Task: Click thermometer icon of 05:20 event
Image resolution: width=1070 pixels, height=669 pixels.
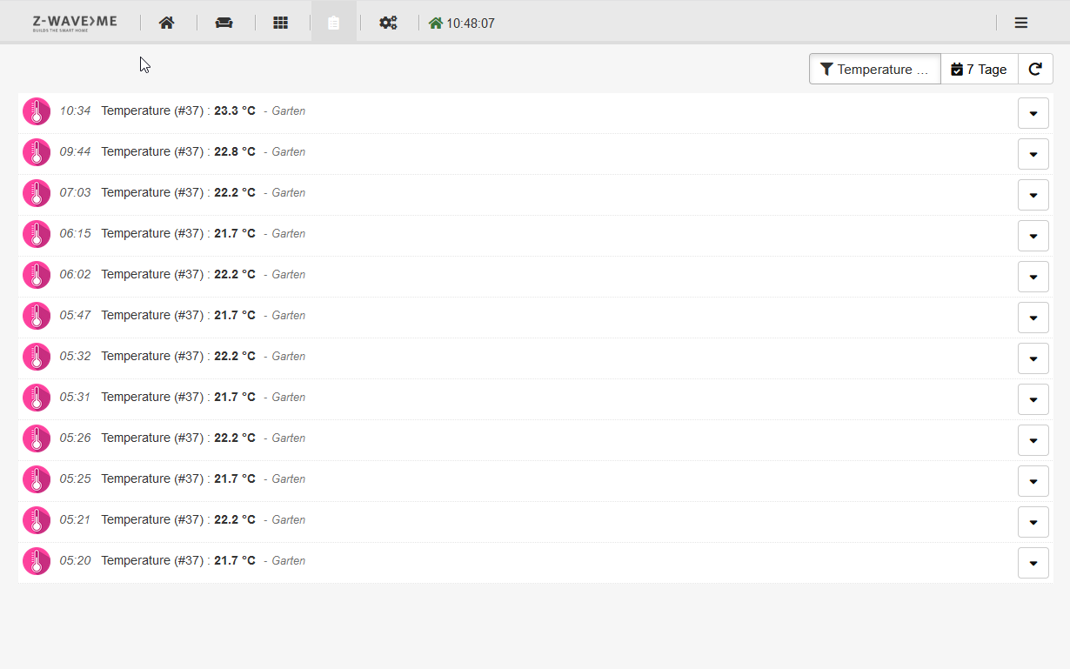Action: pos(37,561)
